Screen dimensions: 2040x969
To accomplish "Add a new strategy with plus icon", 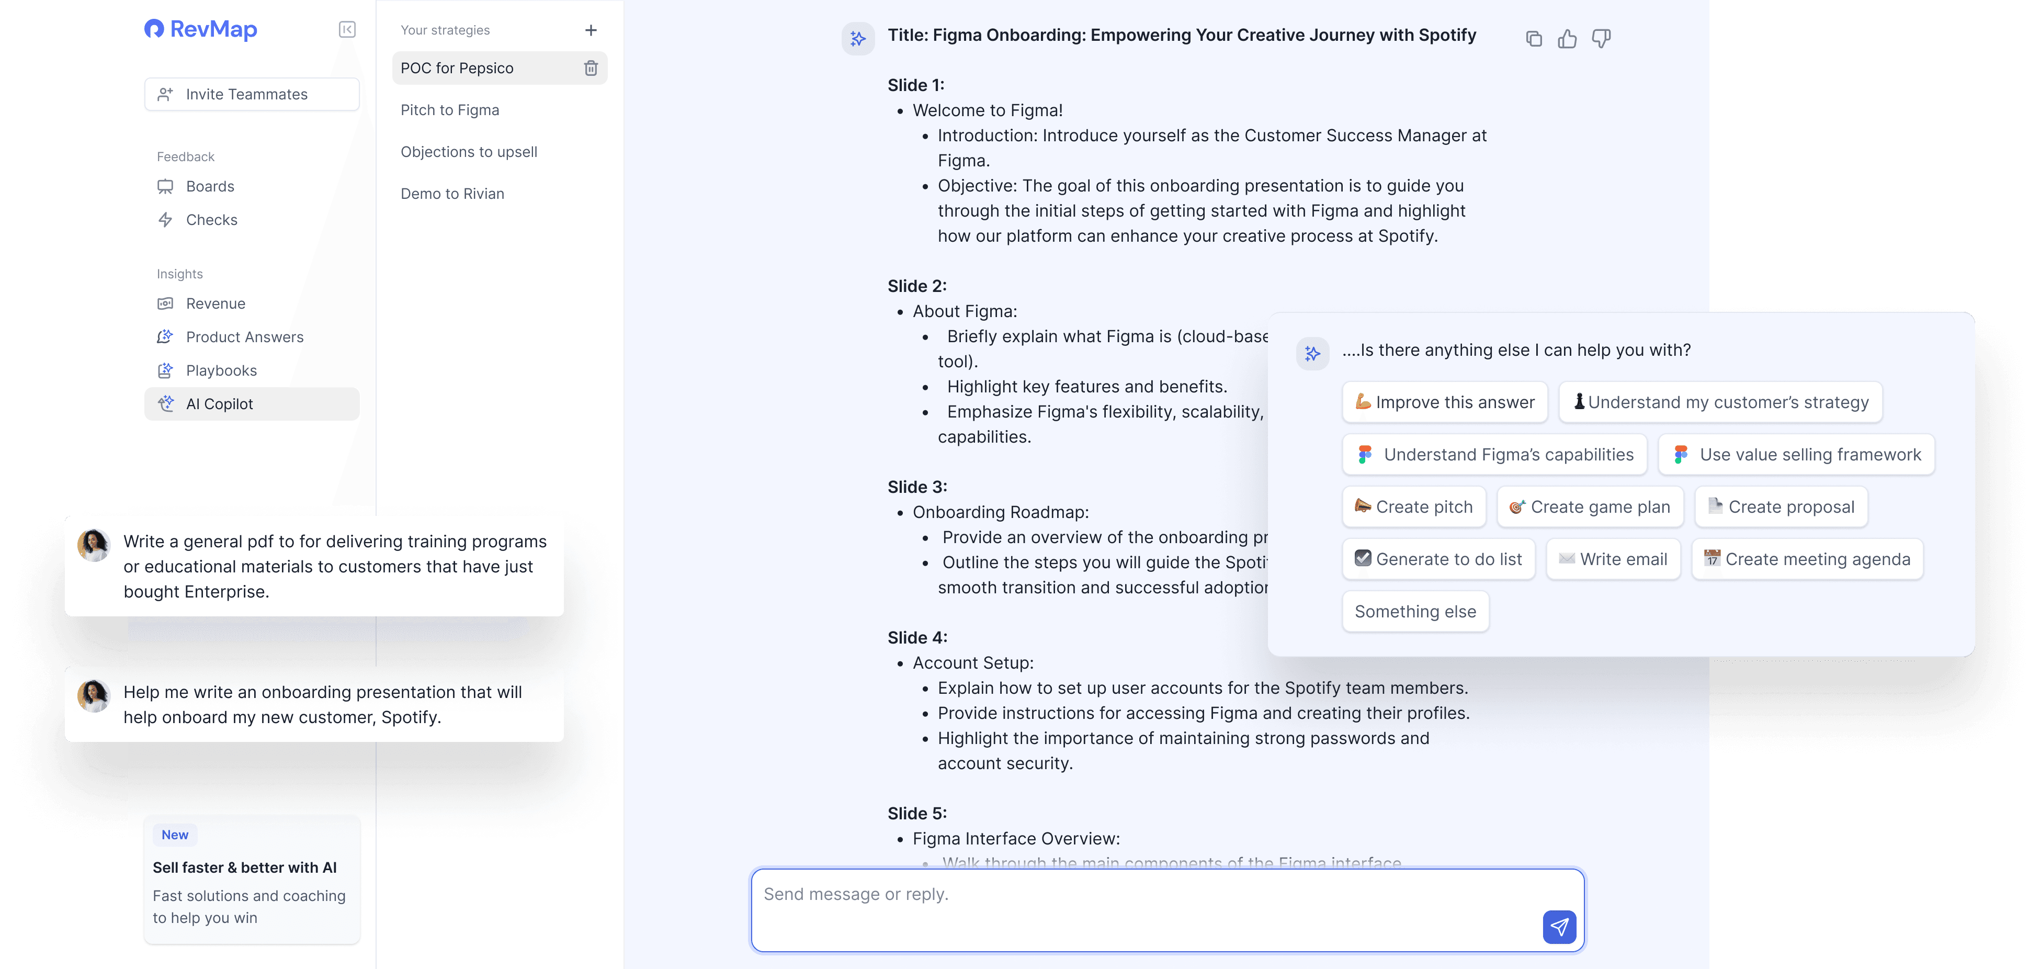I will 591,30.
